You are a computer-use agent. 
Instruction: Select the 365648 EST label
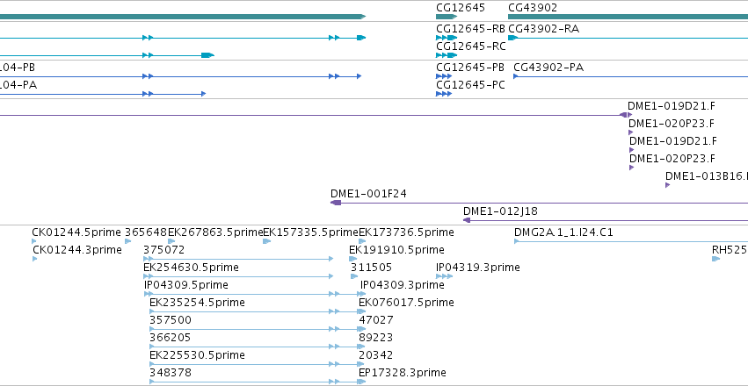pos(146,232)
